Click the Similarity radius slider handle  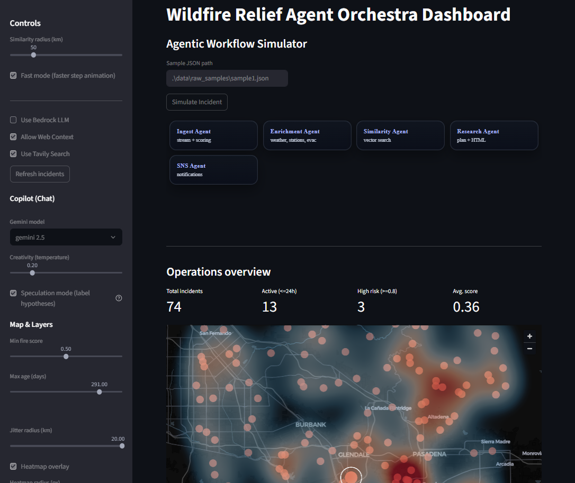pyautogui.click(x=33, y=54)
